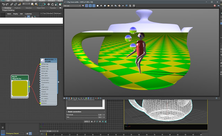Select the Zoom magnifier tool in material editor
The image size is (222, 136).
point(94,121)
